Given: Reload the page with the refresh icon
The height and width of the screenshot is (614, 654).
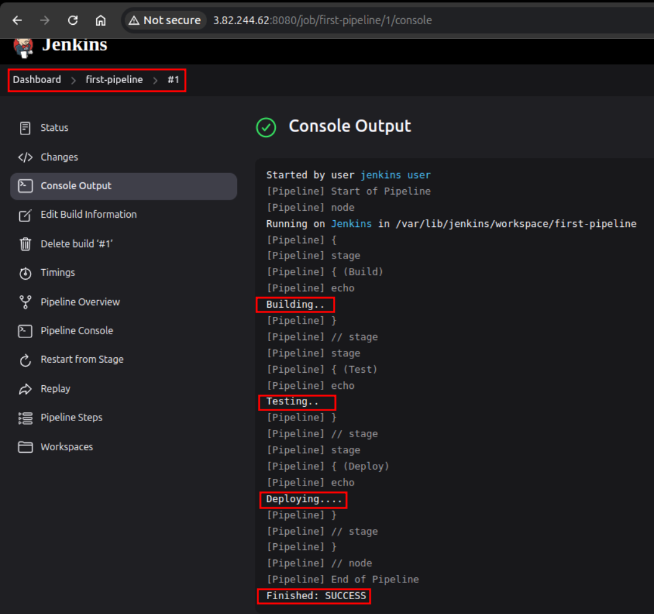Looking at the screenshot, I should pos(73,20).
